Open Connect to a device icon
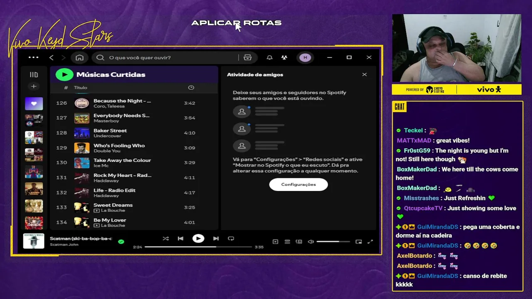Image resolution: width=532 pixels, height=299 pixels. coord(299,242)
